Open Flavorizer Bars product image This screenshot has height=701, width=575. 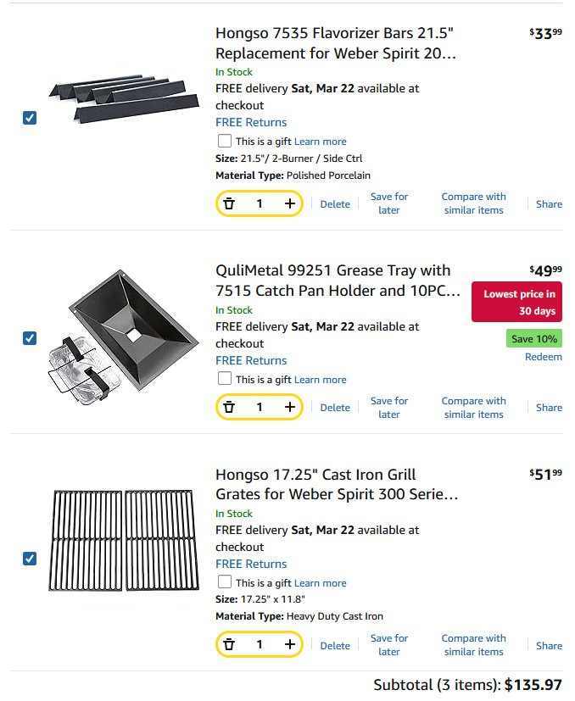(124, 100)
